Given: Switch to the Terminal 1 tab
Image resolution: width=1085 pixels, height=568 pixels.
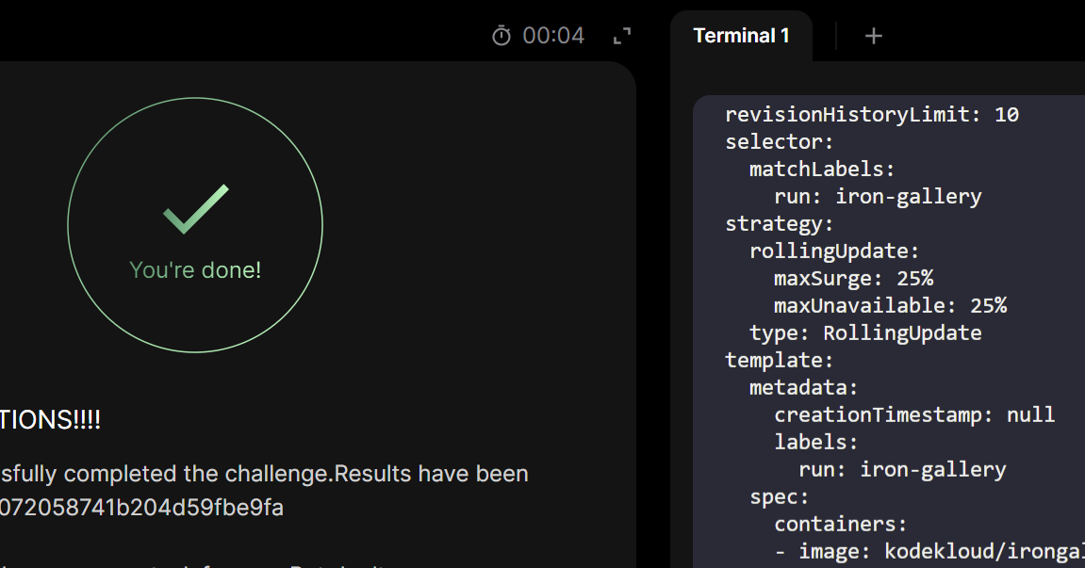Looking at the screenshot, I should click(741, 36).
